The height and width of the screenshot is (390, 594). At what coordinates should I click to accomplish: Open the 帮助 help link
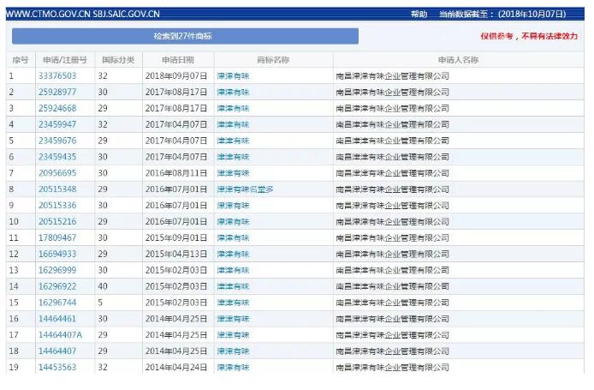419,14
